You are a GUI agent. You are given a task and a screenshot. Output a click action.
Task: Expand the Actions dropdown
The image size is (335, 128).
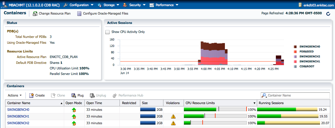tap(15, 95)
